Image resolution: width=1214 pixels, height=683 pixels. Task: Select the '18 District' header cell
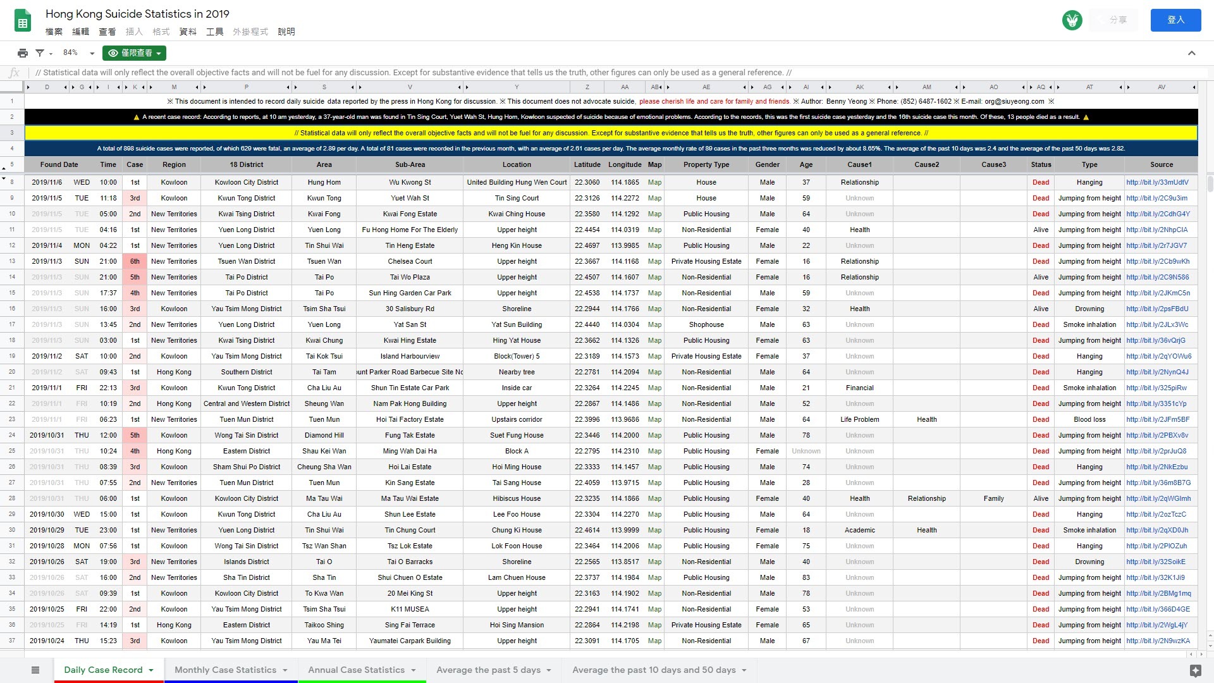[247, 164]
